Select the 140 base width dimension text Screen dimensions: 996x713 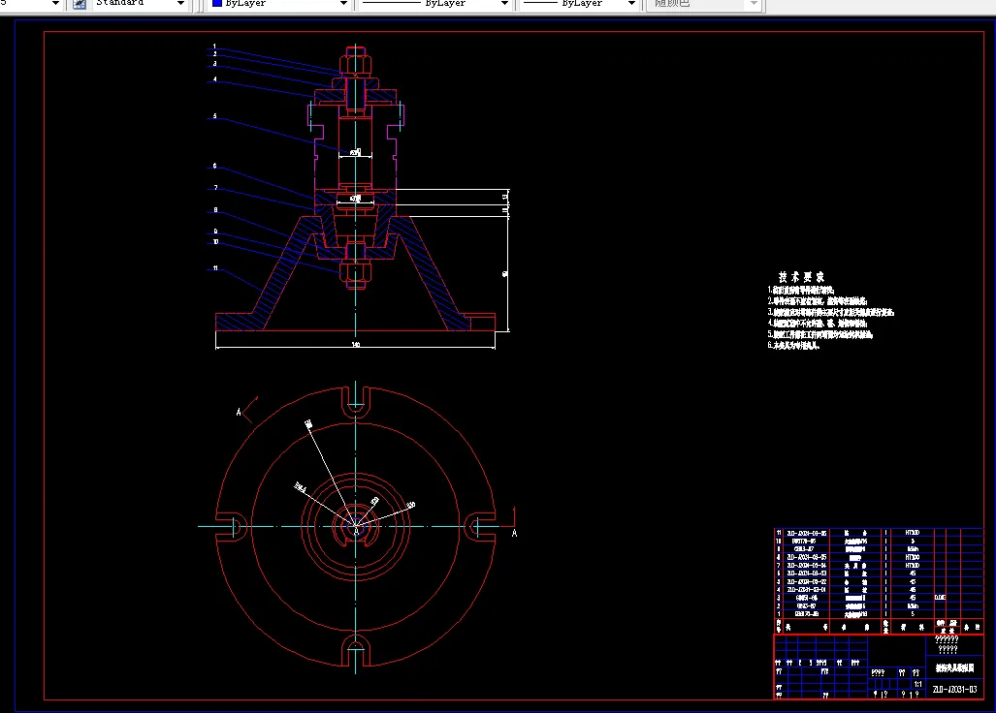pyautogui.click(x=356, y=345)
